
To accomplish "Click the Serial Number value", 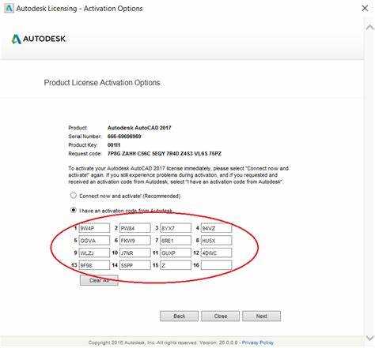I will click(x=124, y=137).
